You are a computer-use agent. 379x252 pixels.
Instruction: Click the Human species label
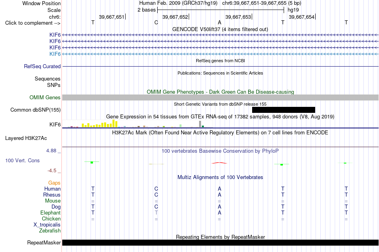coord(52,189)
